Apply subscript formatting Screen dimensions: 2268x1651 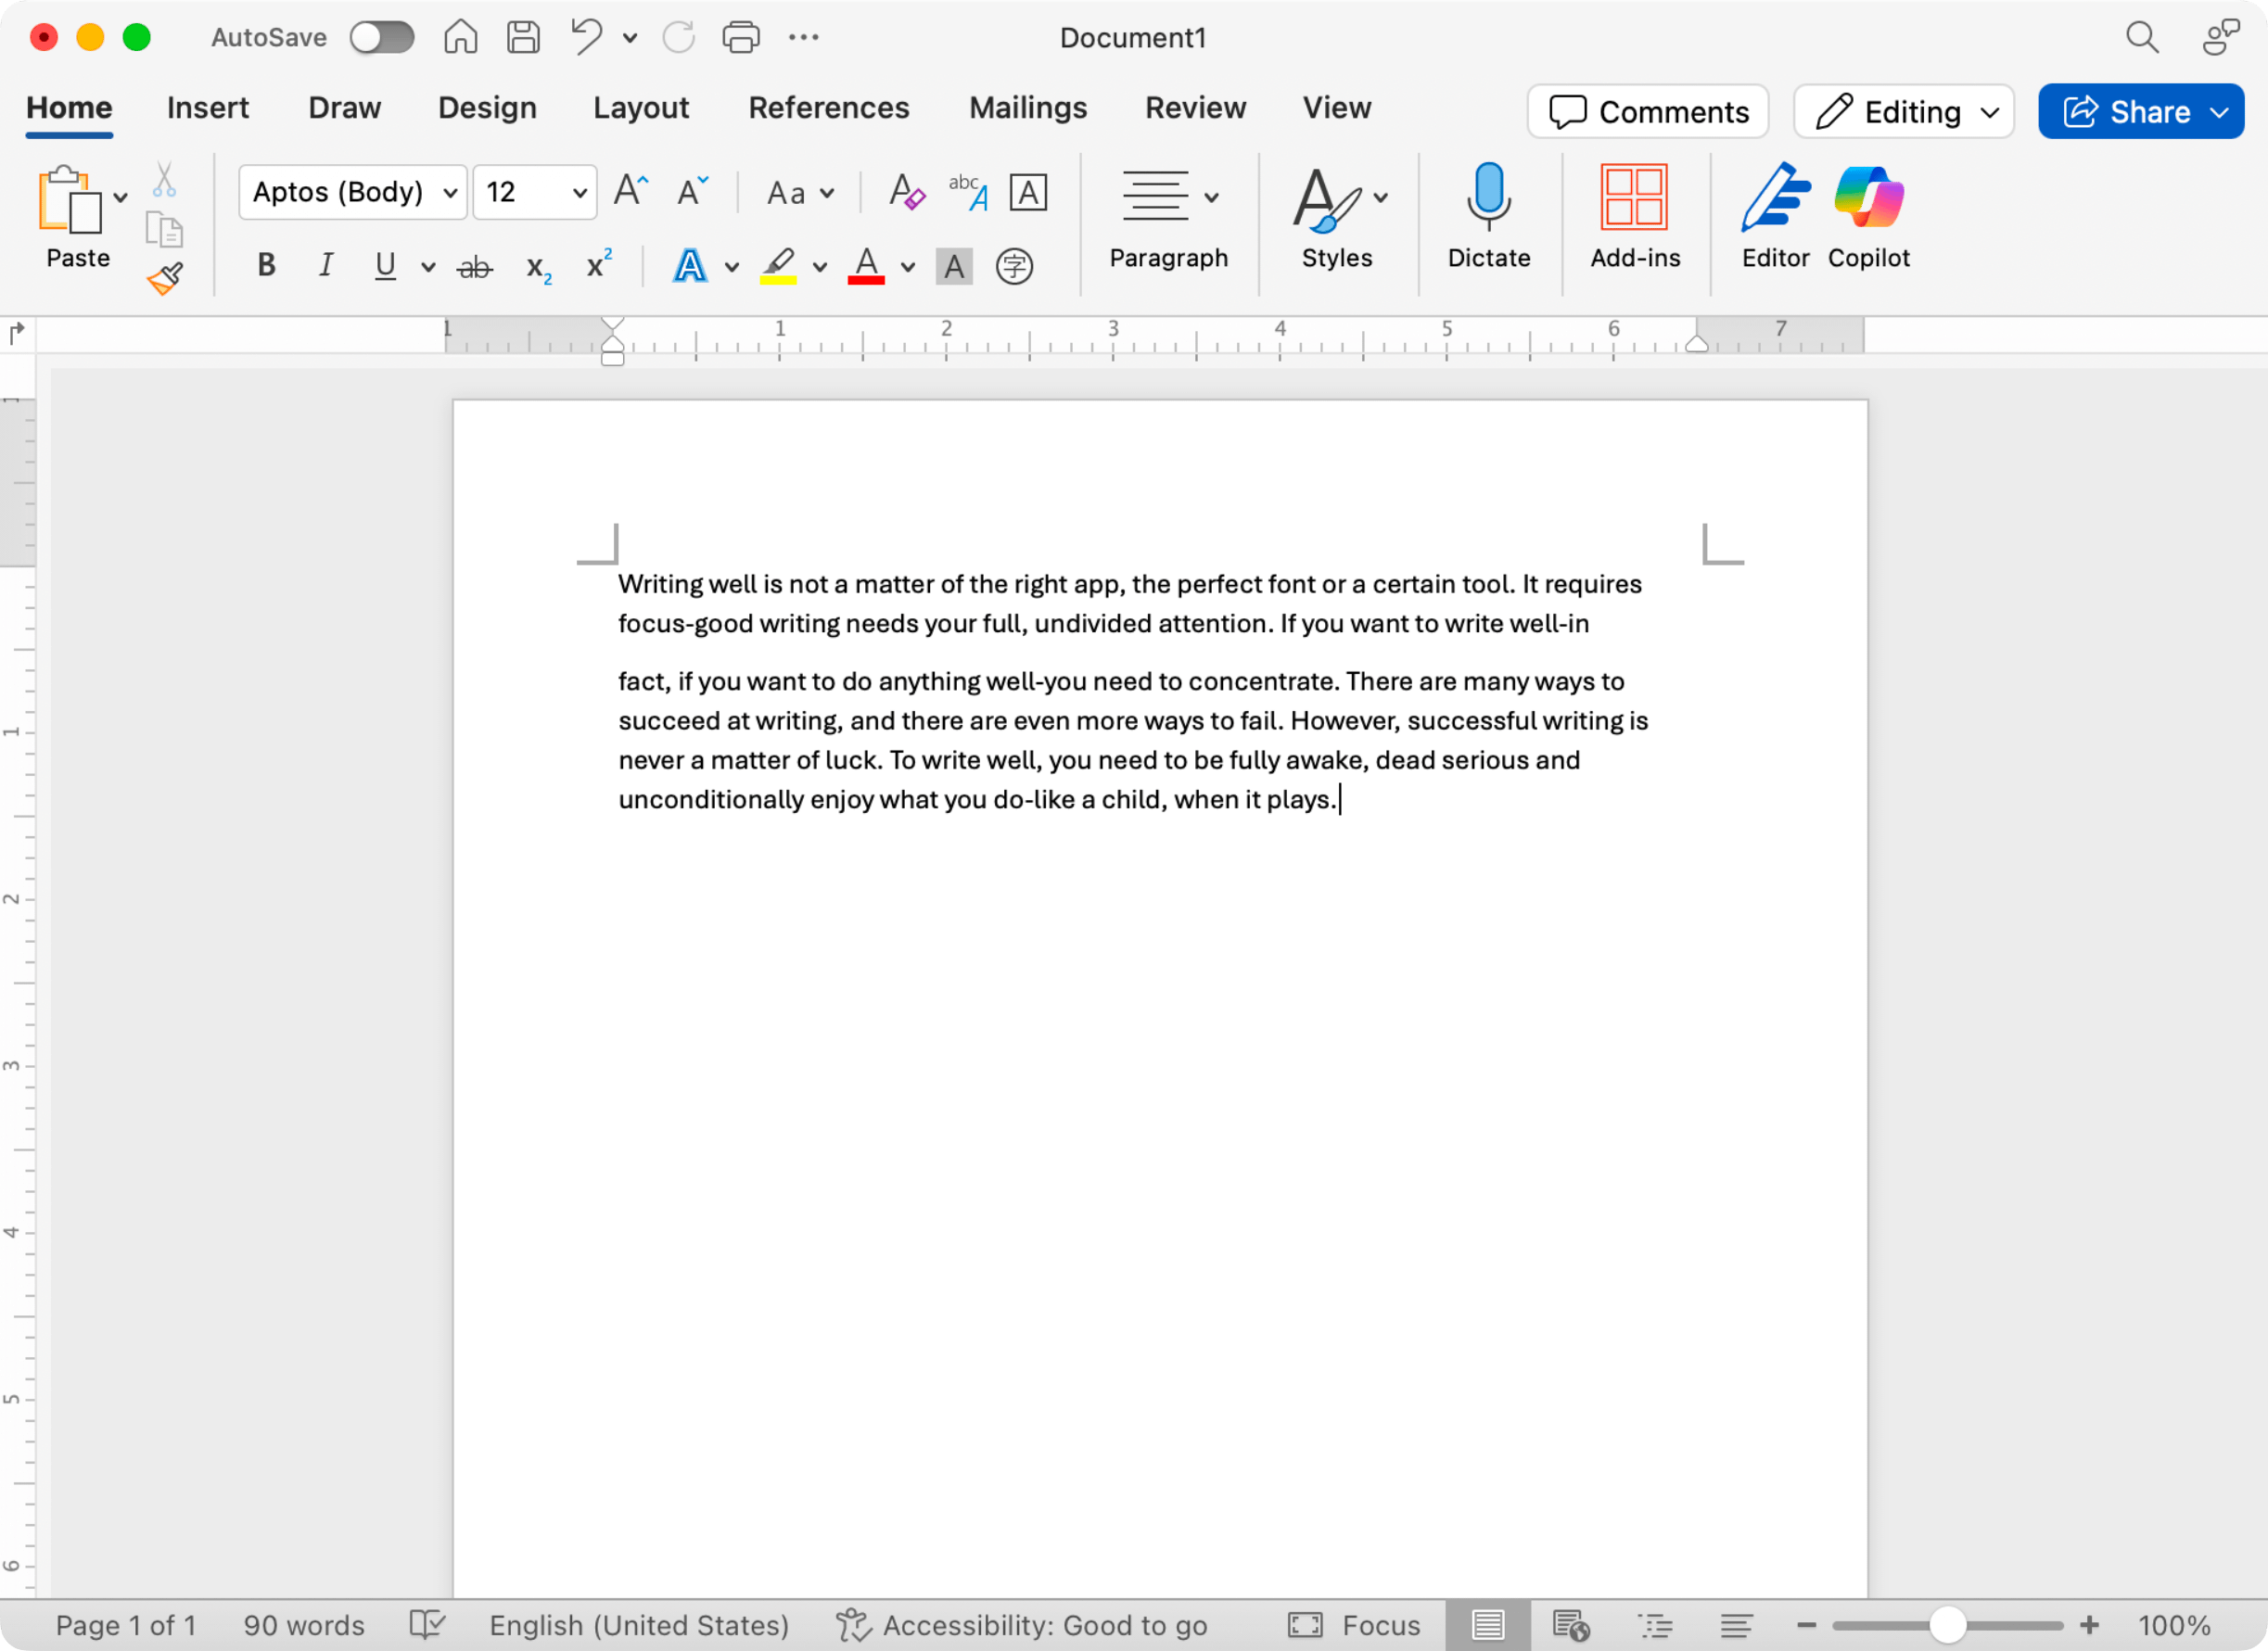(537, 265)
